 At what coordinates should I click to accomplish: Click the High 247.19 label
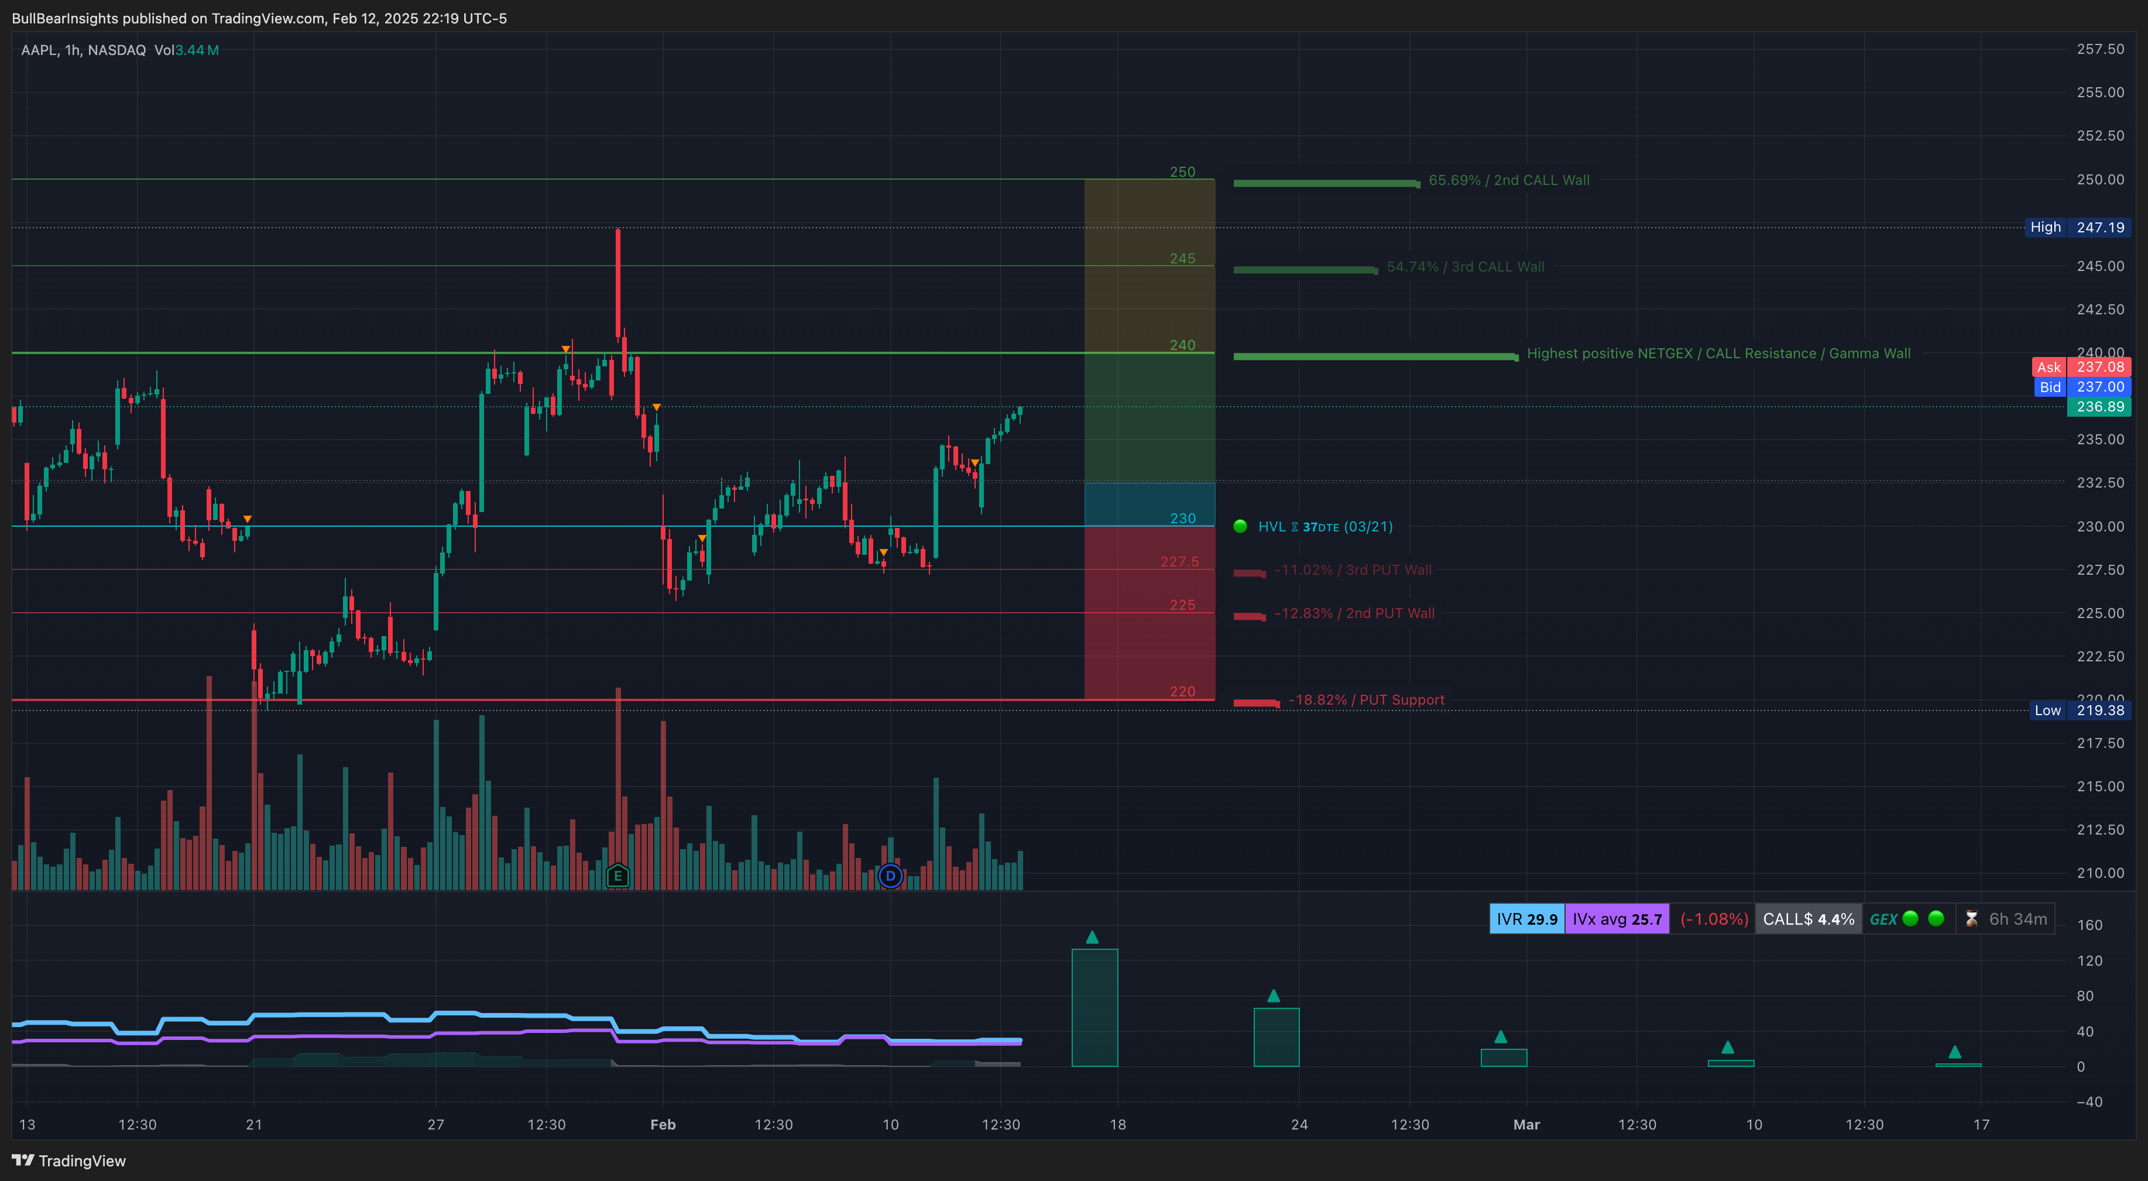pos(2078,227)
